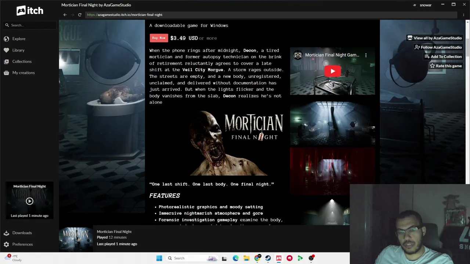The image size is (470, 264).
Task: Open Preferences in the sidebar
Action: pyautogui.click(x=22, y=244)
